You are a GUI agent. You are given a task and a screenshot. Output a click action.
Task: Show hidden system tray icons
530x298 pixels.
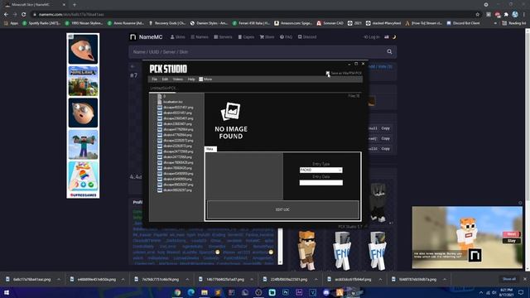click(481, 292)
